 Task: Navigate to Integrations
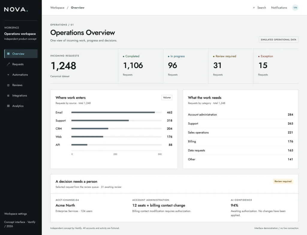coord(21,96)
